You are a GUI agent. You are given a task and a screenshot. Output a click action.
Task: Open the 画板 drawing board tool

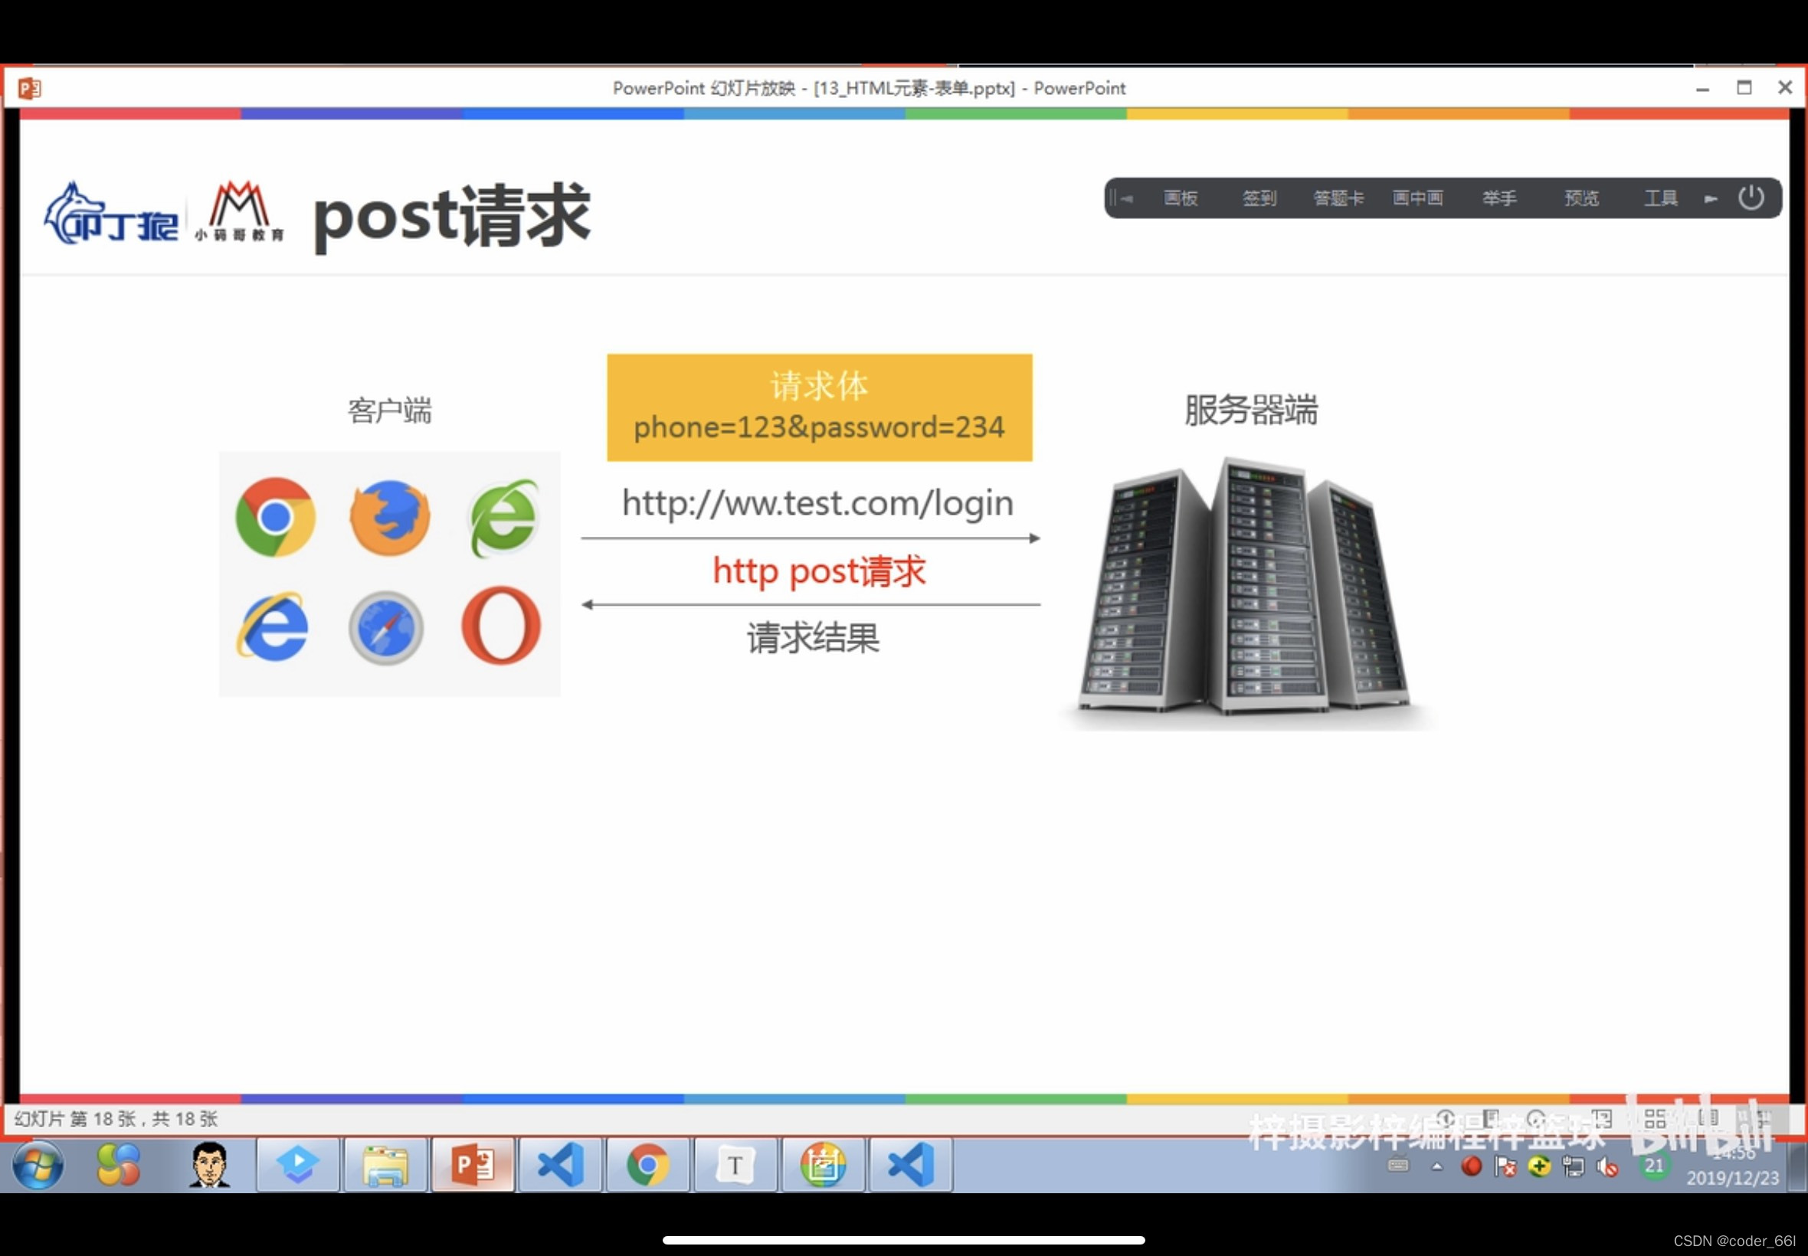(1181, 198)
